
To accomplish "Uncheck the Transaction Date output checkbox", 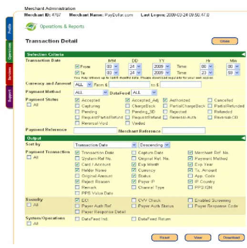I will click(77, 153).
